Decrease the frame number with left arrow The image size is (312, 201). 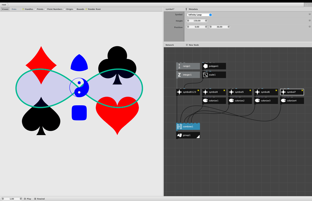(3, 199)
